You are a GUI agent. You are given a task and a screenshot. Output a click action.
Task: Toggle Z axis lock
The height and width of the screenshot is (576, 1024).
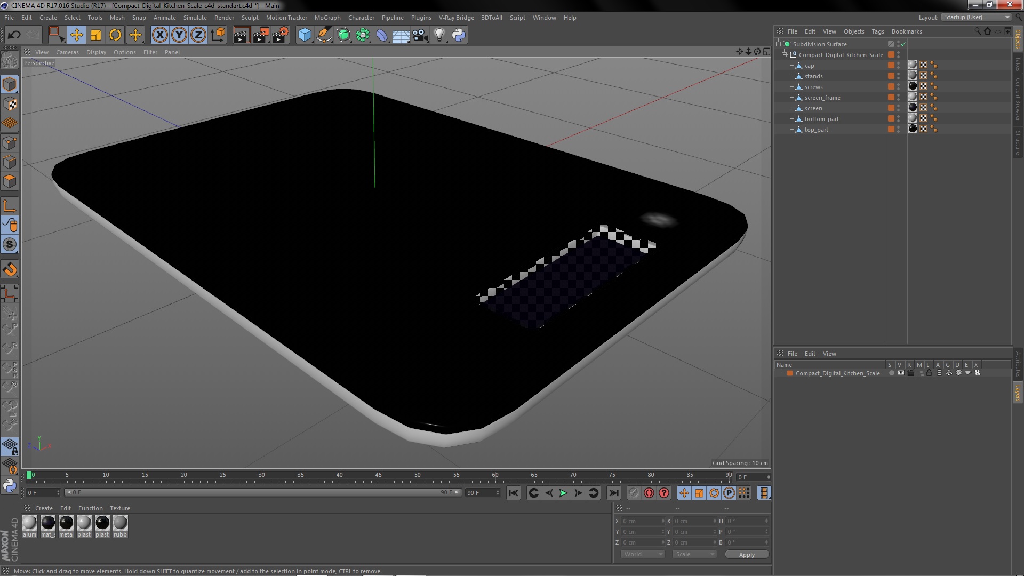click(198, 35)
